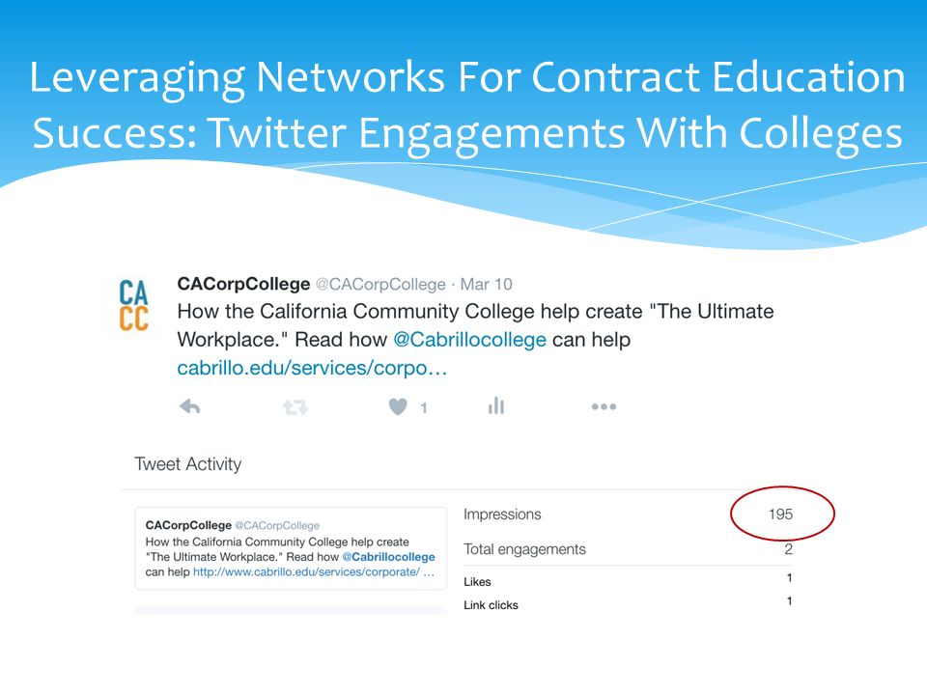Click the Tweet Activity heading
Viewport: 927px width, 695px height.
click(x=188, y=464)
